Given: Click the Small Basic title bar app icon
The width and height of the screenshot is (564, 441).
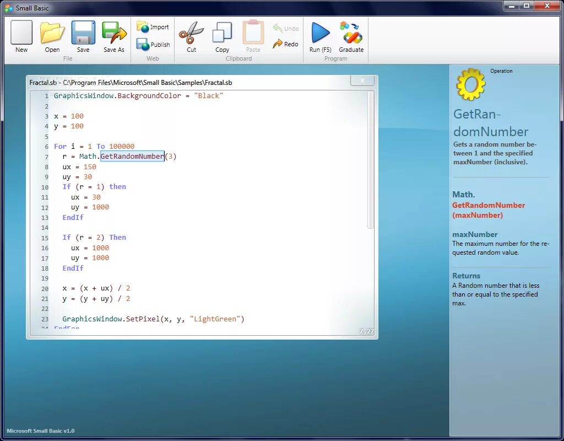Looking at the screenshot, I should [9, 8].
